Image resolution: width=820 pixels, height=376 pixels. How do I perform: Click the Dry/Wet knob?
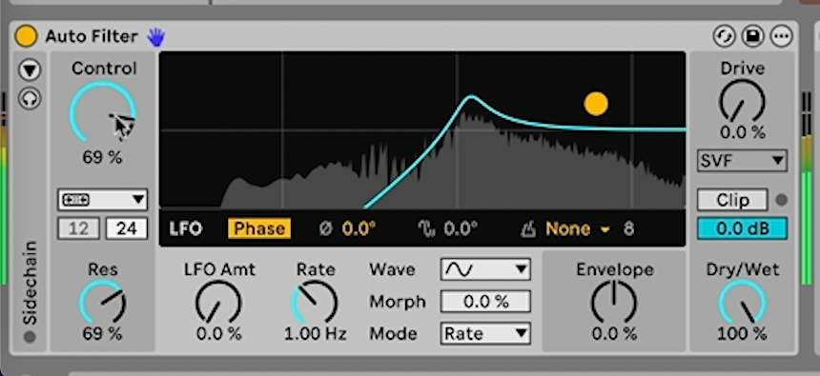[x=743, y=303]
